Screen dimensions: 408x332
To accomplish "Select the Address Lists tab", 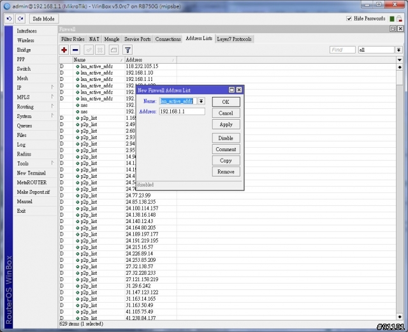I will coord(199,38).
